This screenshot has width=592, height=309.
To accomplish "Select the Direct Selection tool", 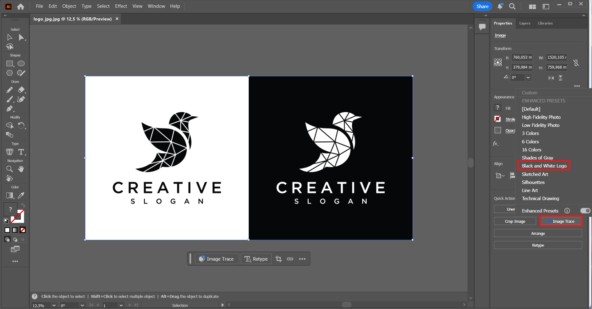I will [21, 38].
